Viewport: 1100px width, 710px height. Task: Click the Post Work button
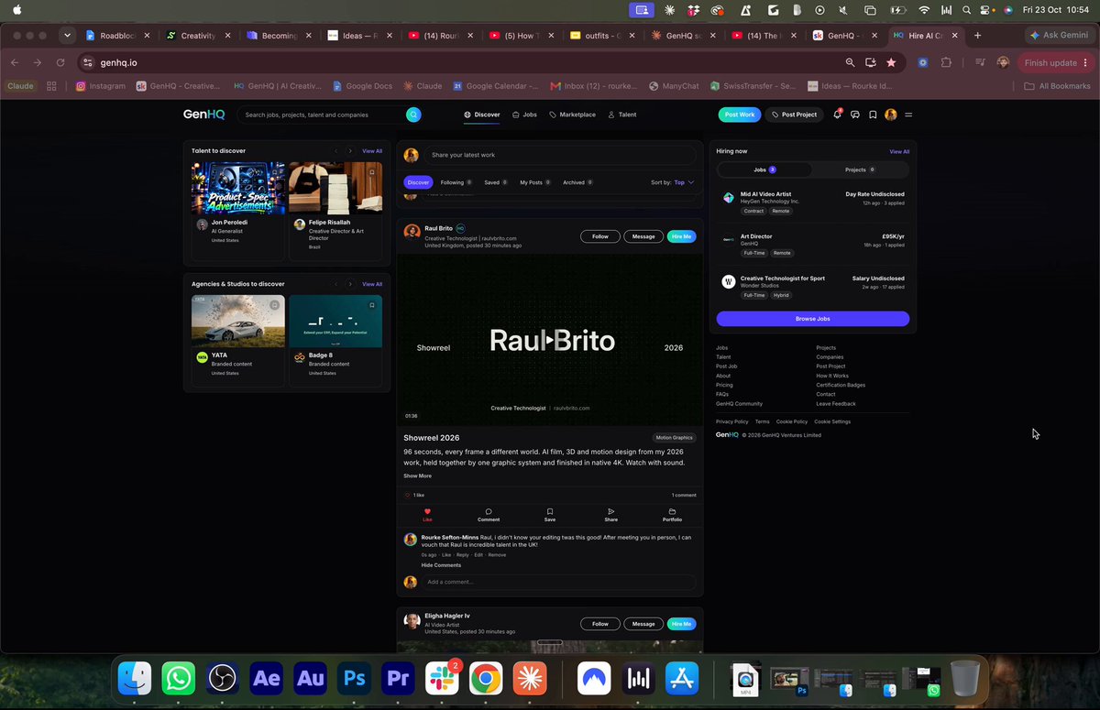click(740, 115)
